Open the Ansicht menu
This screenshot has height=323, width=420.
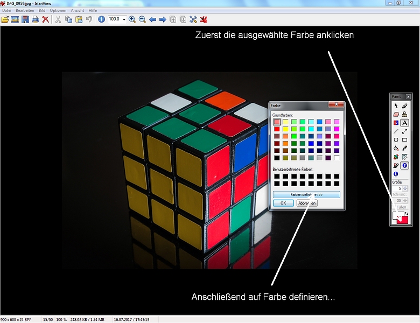point(78,10)
